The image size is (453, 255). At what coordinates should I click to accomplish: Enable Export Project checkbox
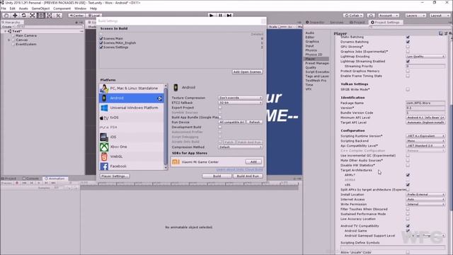tap(220, 108)
